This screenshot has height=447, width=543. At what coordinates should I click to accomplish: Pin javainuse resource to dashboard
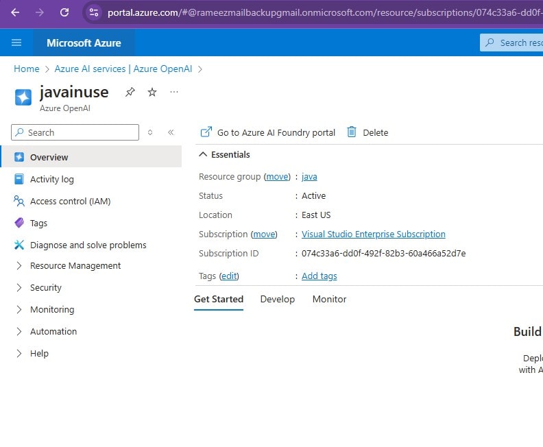[130, 92]
